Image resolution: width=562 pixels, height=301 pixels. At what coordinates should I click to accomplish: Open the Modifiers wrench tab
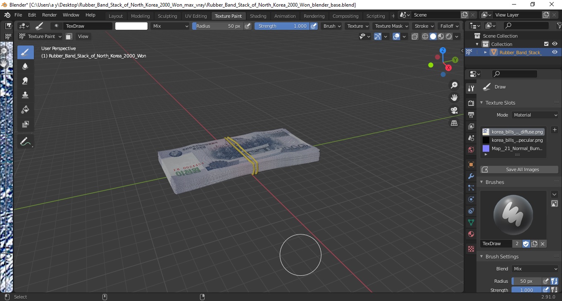(x=471, y=176)
